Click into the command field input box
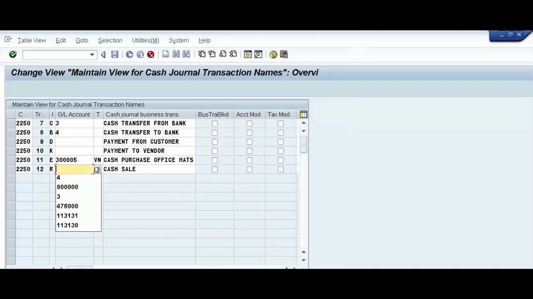The height and width of the screenshot is (299, 533). 56,55
